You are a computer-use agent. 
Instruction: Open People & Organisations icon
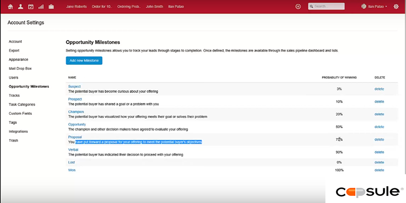coord(20,7)
